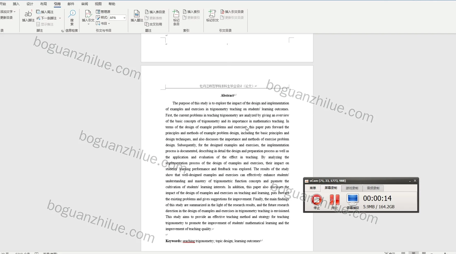This screenshot has height=254, width=456.
Task: Click Insert Endnote in footnotes group
Action: coord(45,12)
